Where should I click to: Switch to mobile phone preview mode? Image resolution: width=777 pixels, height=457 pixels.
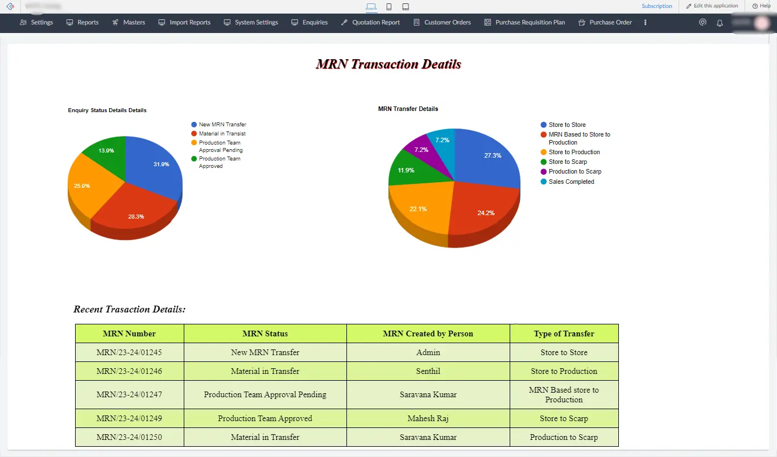pos(388,6)
